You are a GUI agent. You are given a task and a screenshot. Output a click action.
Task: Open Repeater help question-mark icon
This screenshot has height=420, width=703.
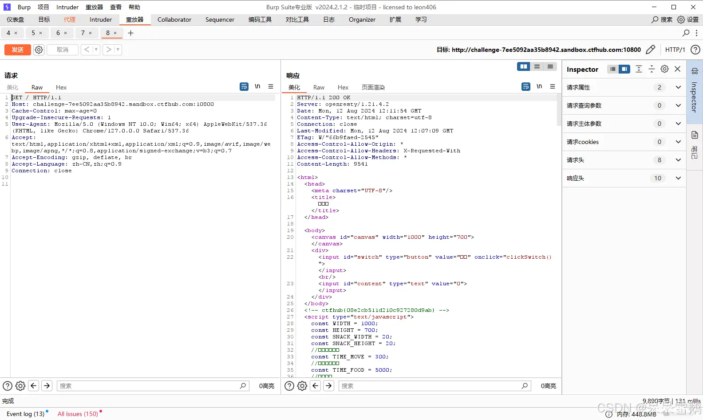click(695, 50)
